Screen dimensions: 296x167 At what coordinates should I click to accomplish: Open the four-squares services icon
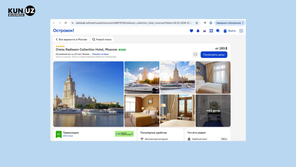pos(211,31)
